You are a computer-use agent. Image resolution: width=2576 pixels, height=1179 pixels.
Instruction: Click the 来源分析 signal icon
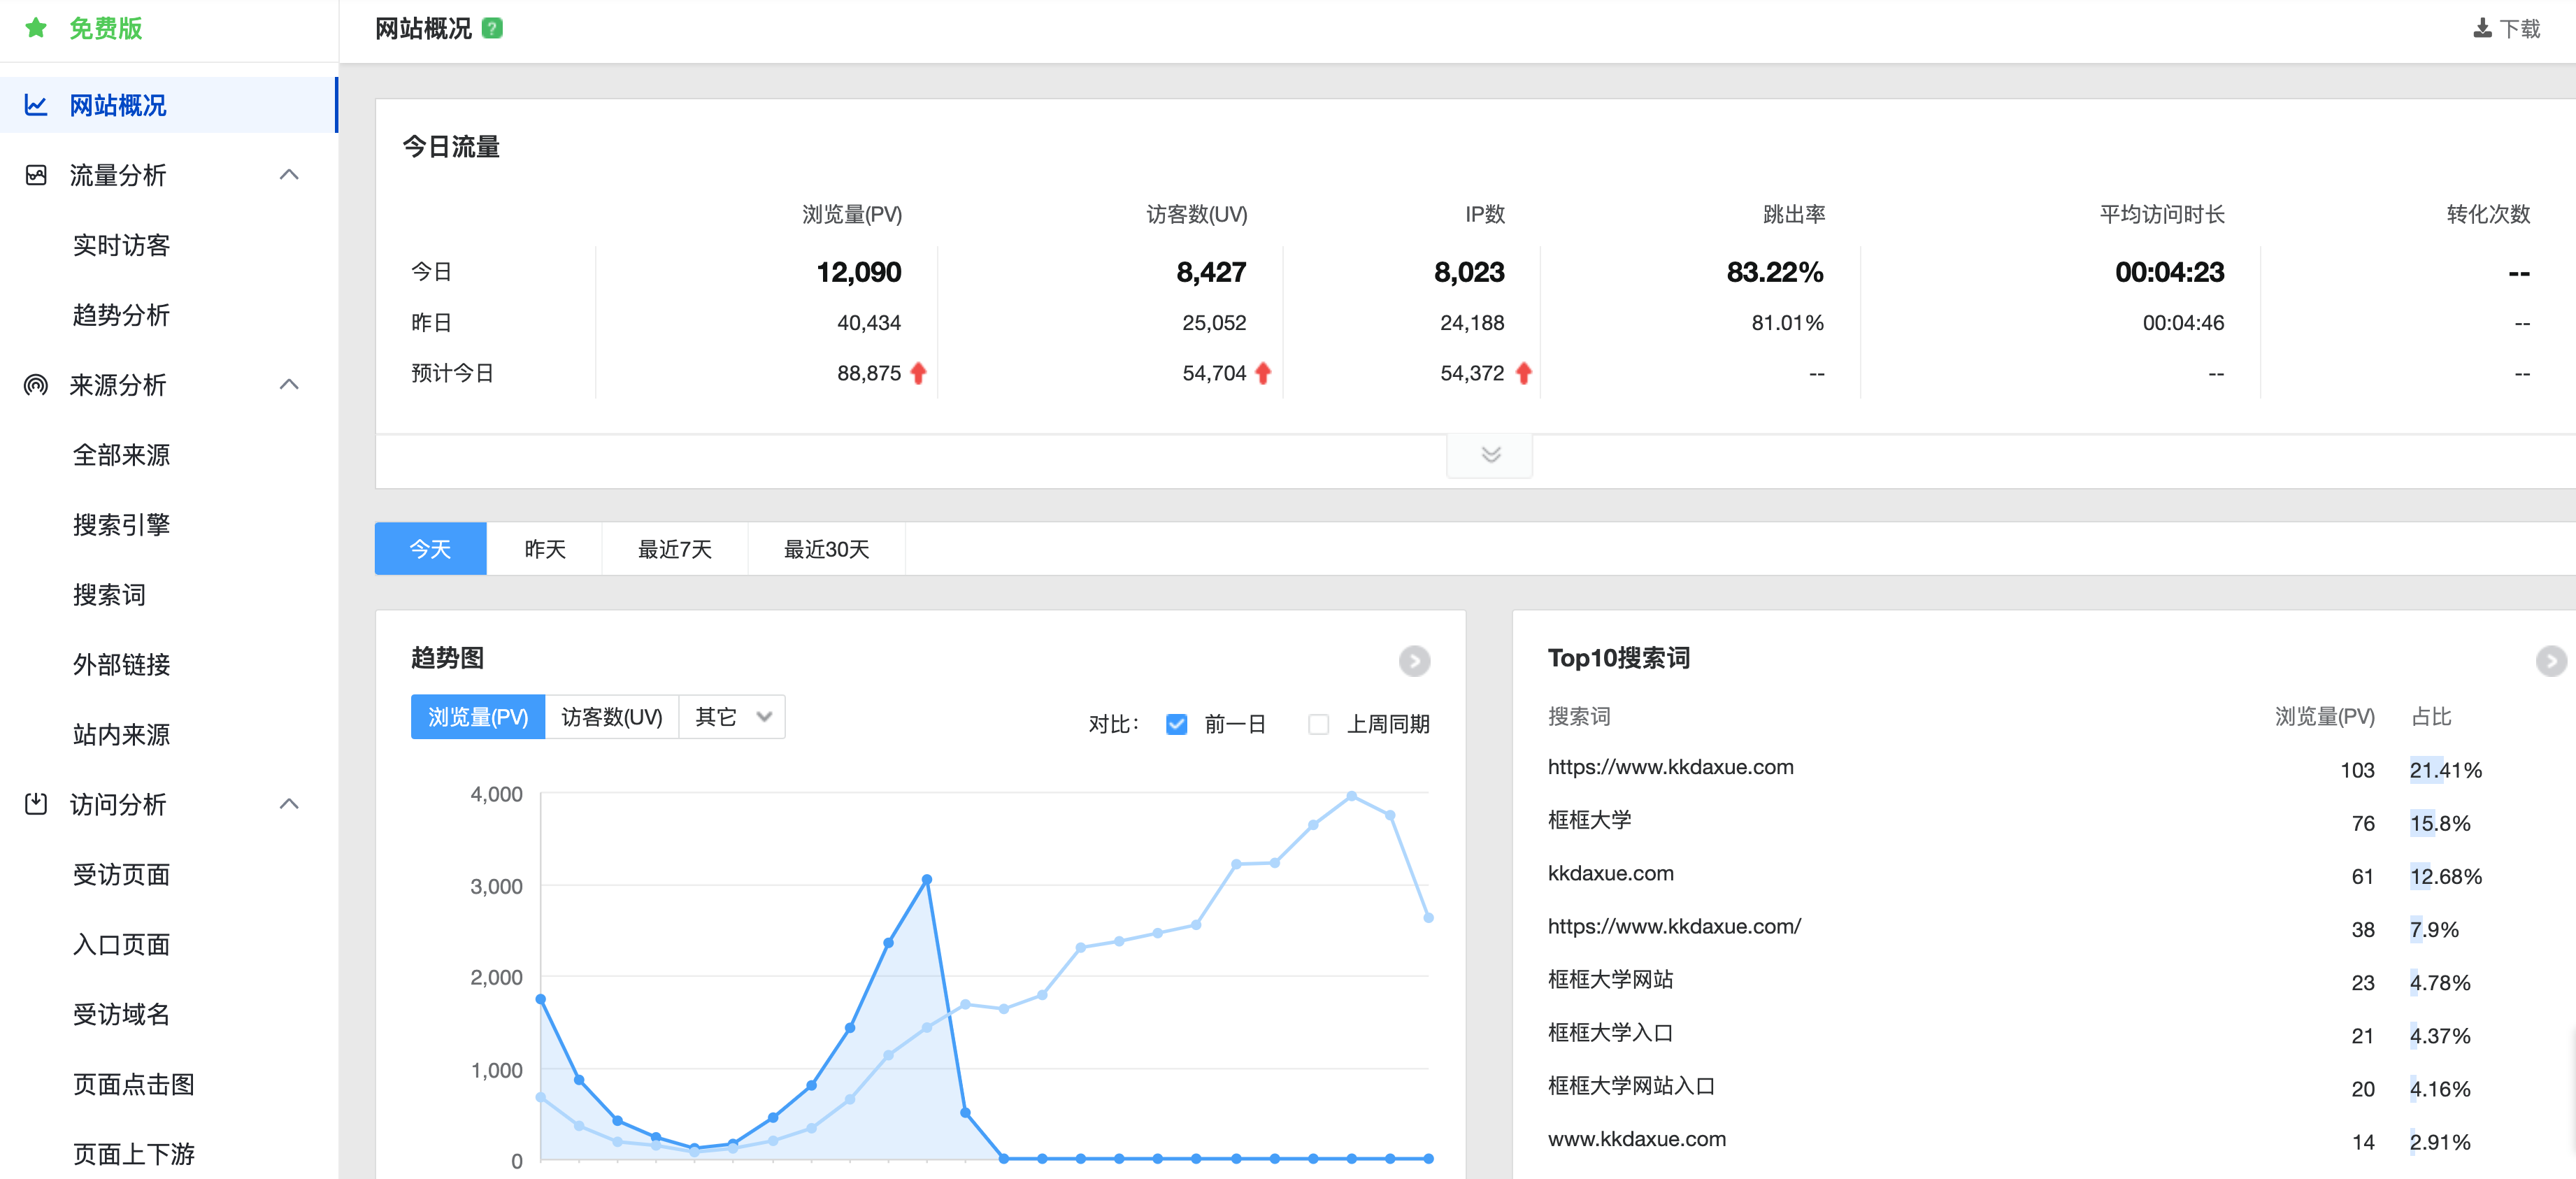click(x=36, y=385)
